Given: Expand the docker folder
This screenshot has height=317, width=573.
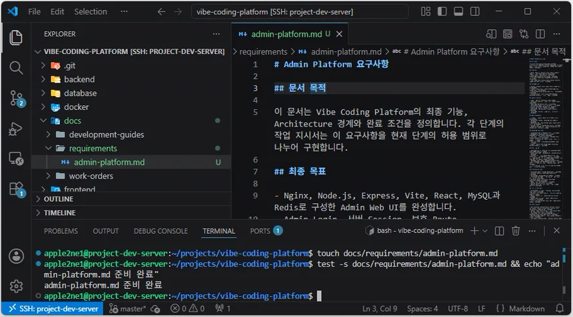Looking at the screenshot, I should pyautogui.click(x=131, y=107).
